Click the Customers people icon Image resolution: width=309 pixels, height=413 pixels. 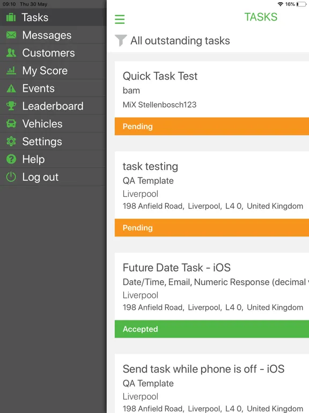[11, 53]
